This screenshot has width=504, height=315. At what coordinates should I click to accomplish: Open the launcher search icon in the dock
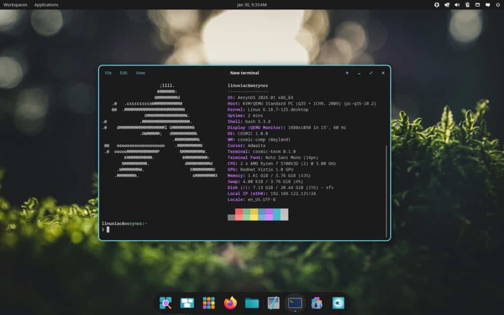click(x=165, y=303)
